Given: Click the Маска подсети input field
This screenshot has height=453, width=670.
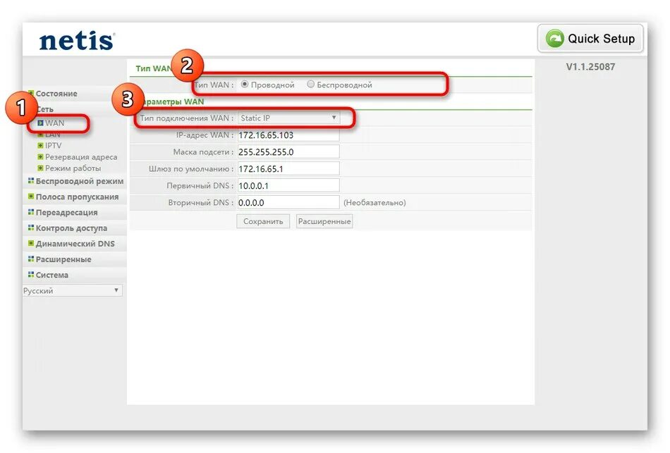Looking at the screenshot, I should coord(288,151).
